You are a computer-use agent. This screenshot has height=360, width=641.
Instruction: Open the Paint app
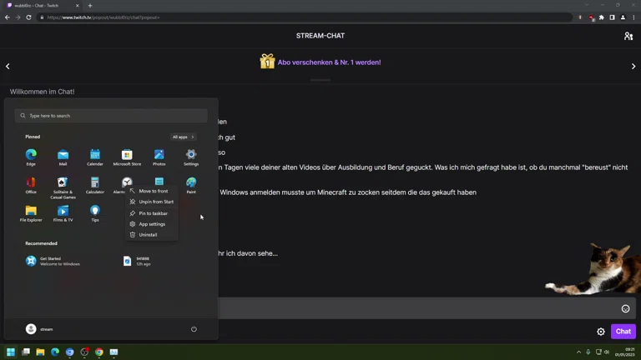click(191, 185)
